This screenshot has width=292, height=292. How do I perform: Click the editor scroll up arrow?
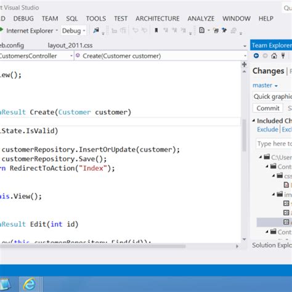point(244,71)
